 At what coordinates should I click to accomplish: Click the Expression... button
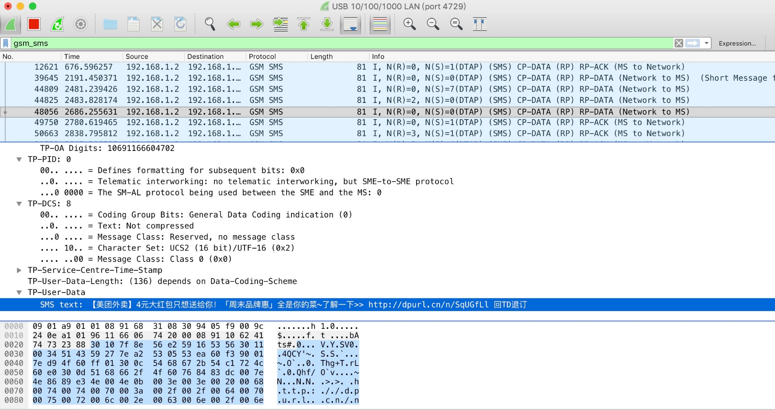point(737,43)
